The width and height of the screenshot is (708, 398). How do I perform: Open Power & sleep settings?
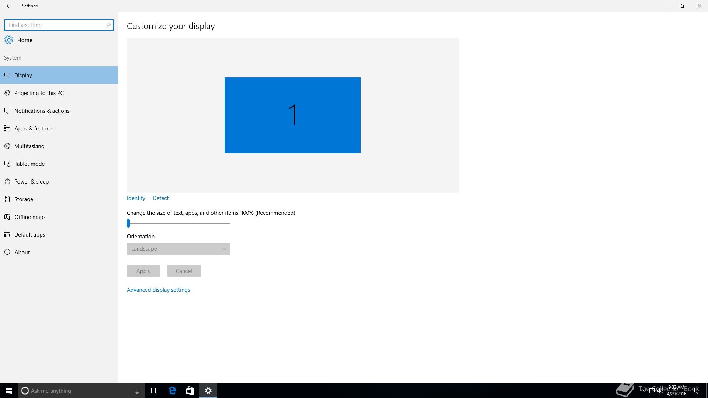click(x=59, y=181)
